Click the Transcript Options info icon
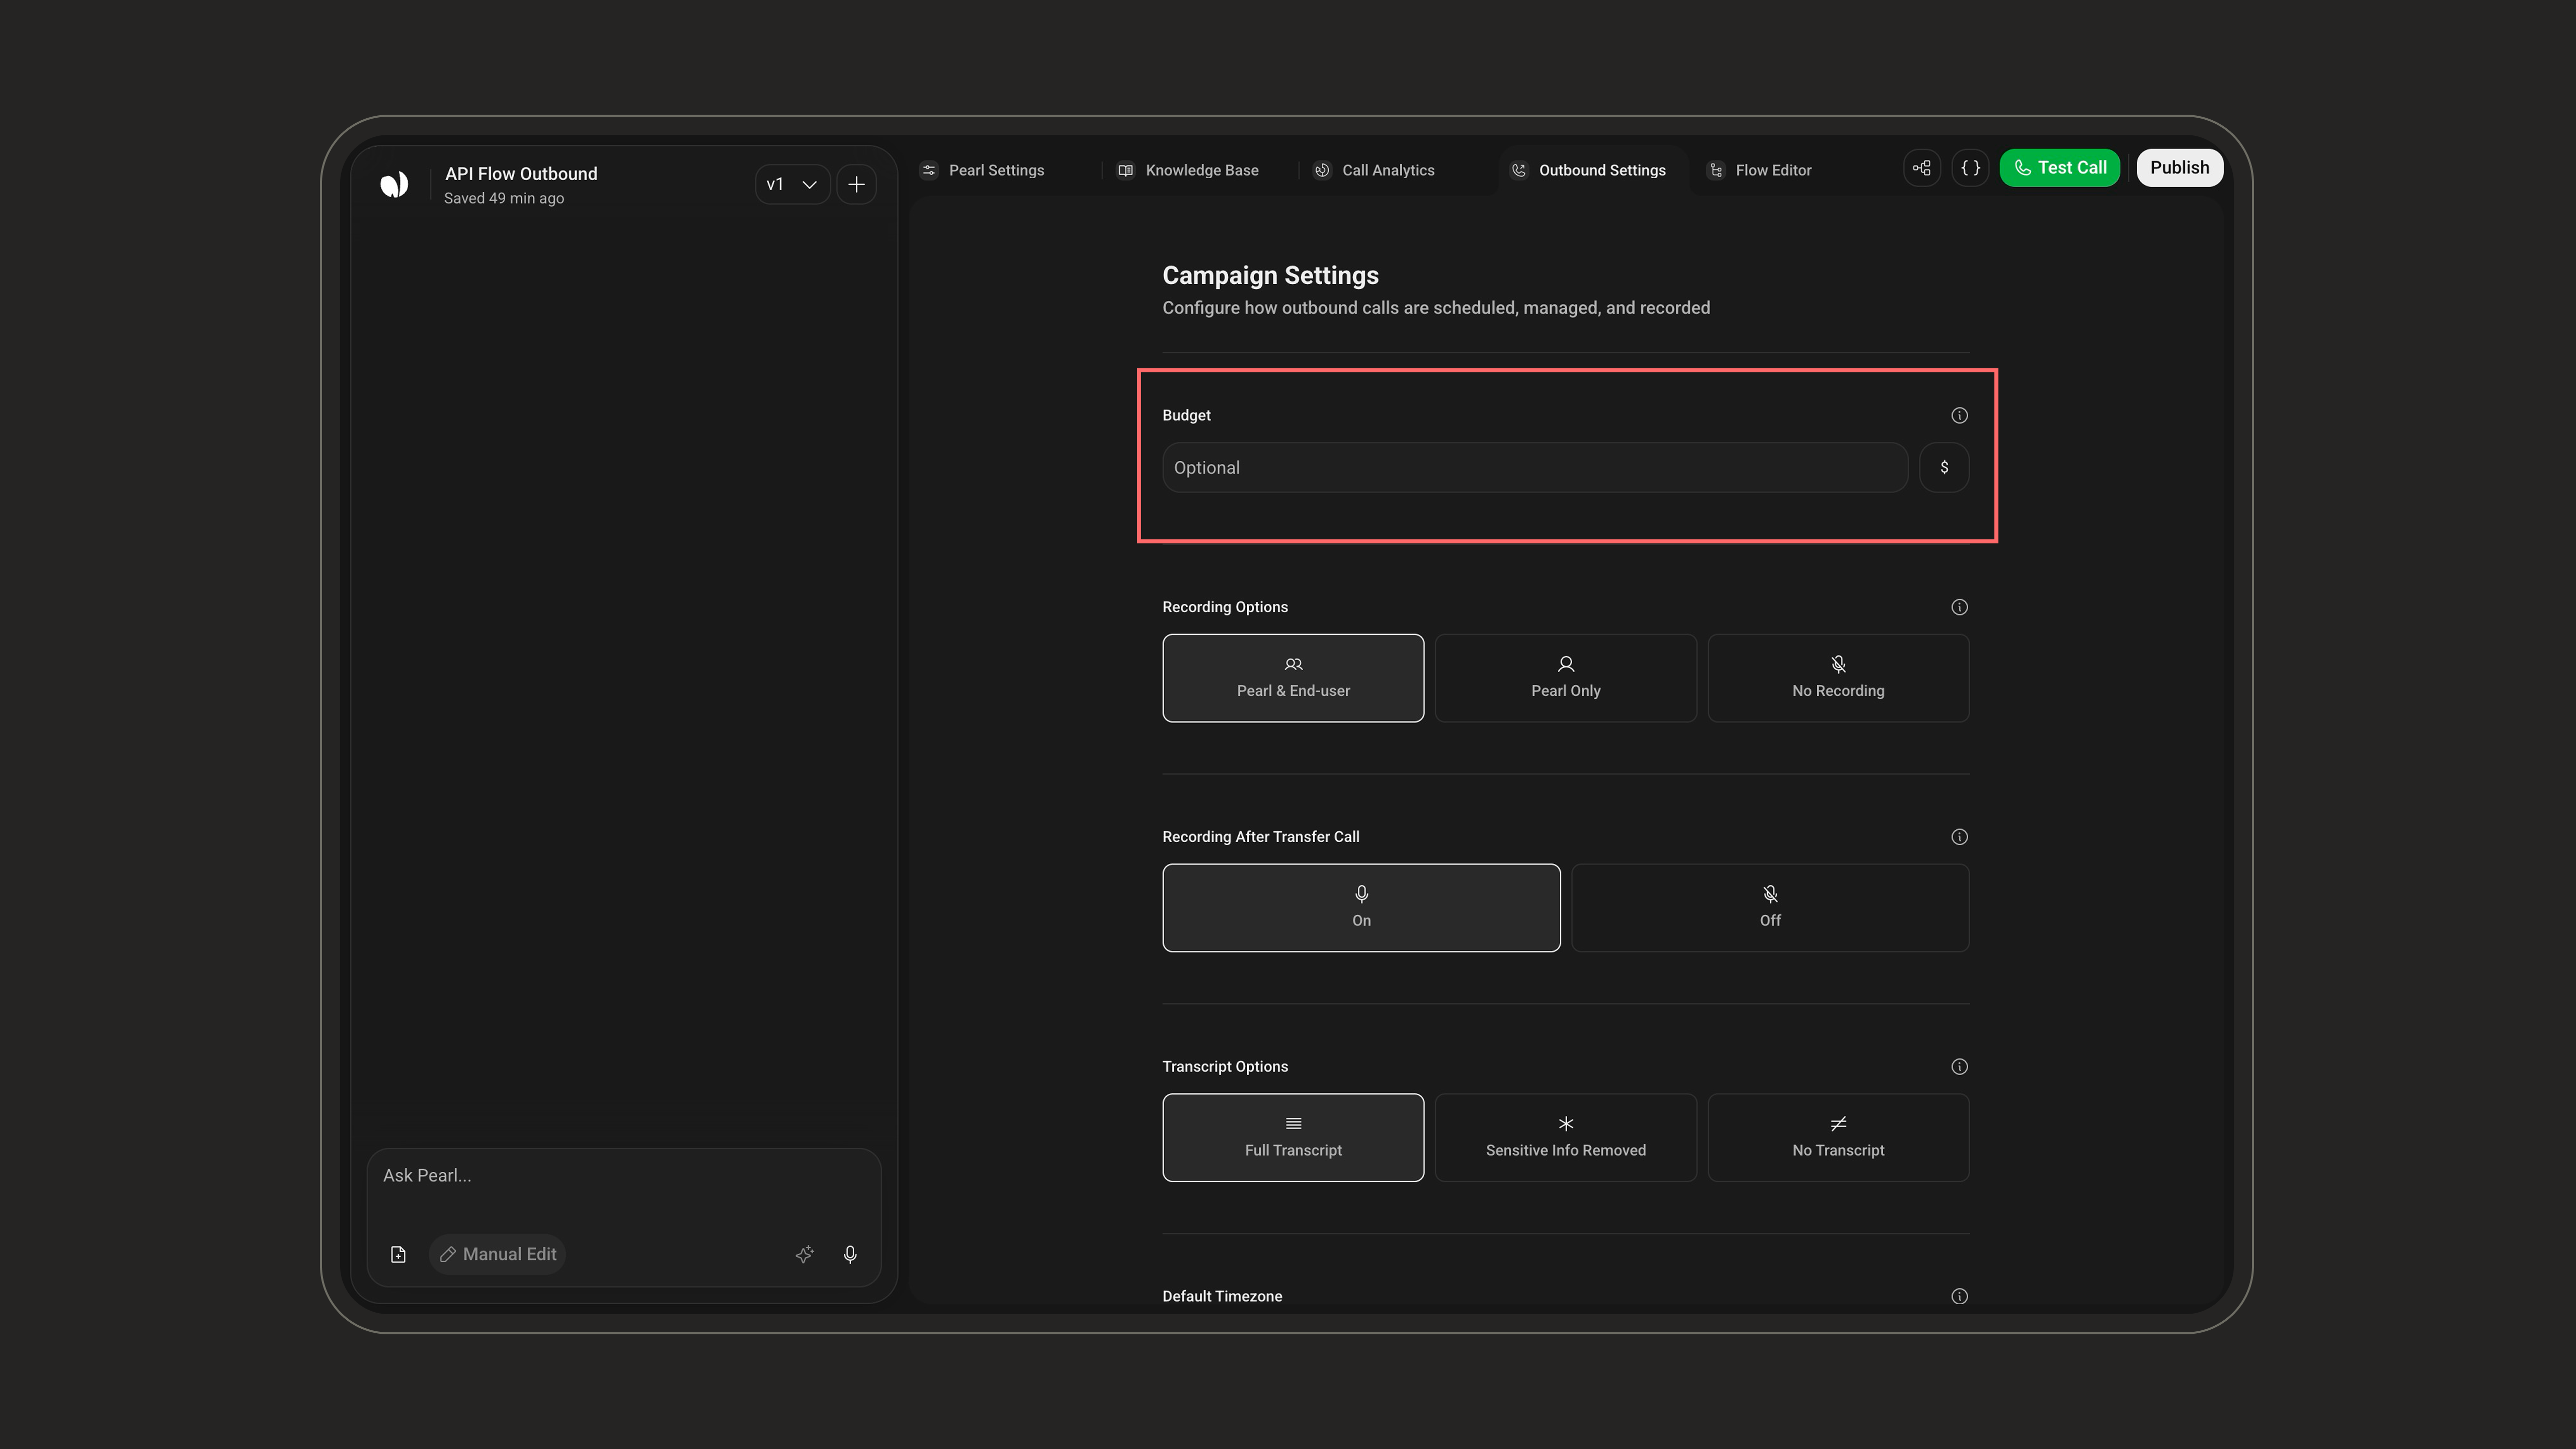Screen dimensions: 2576x1449 1959,1066
